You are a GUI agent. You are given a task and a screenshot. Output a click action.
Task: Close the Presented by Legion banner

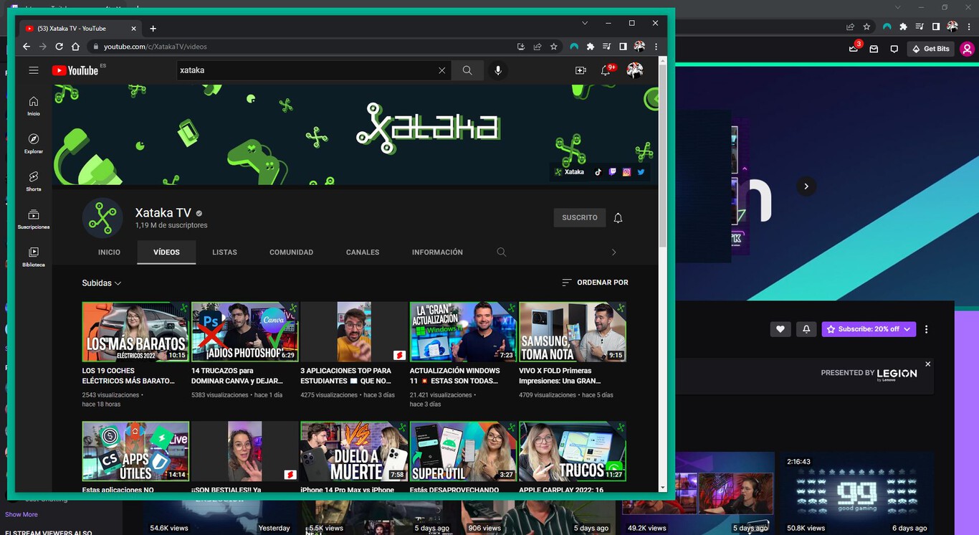click(927, 364)
